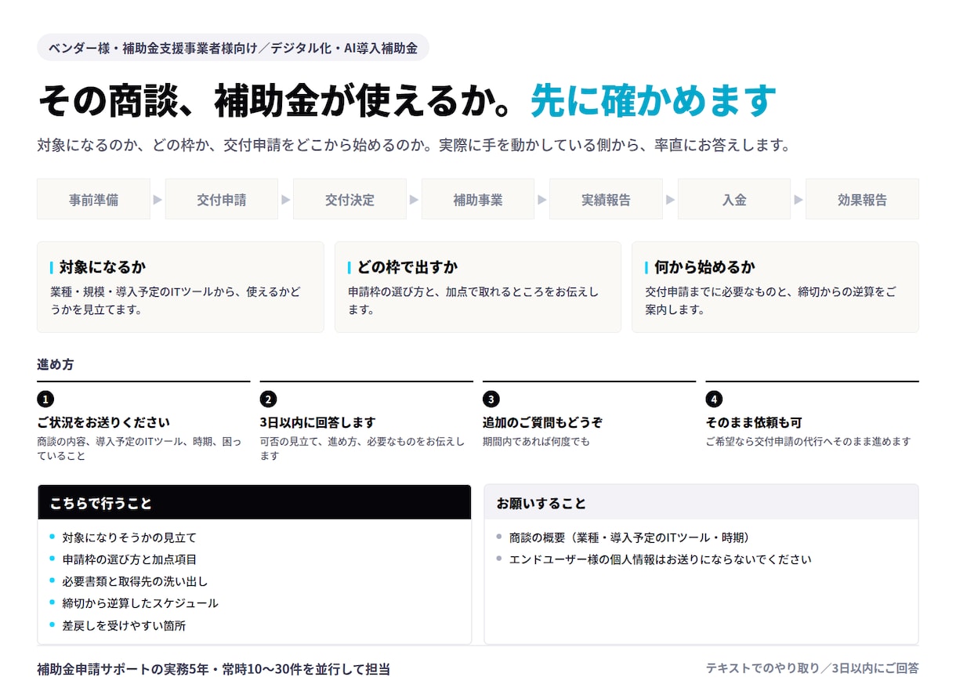Image resolution: width=956 pixels, height=691 pixels.
Task: Click list item 差戻しを受けやすい箇所
Action: pyautogui.click(x=124, y=625)
